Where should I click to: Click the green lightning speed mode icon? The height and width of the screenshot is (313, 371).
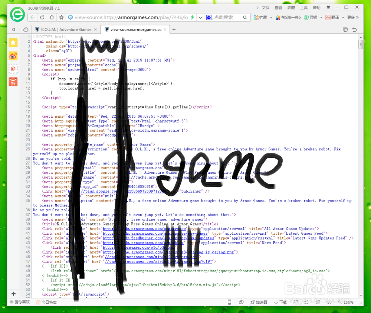pos(192,17)
